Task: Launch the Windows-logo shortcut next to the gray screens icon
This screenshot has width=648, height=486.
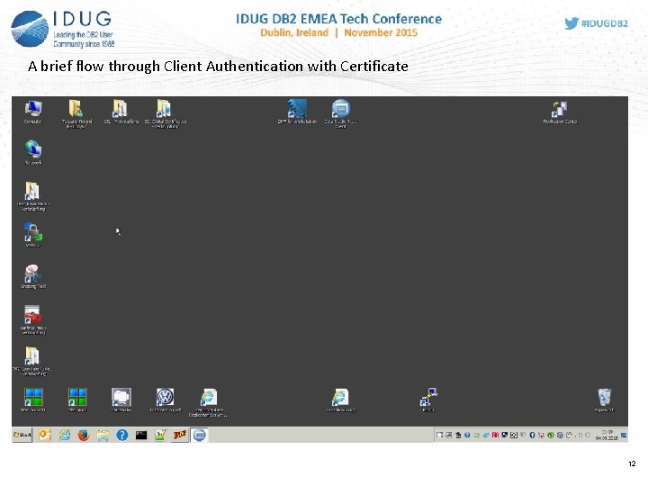Action: [77, 400]
